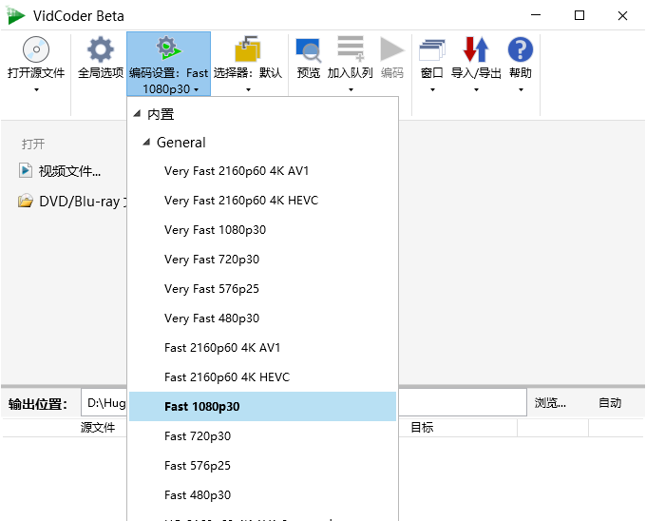Collapse the 内置 preset group
The width and height of the screenshot is (646, 521).
(137, 113)
